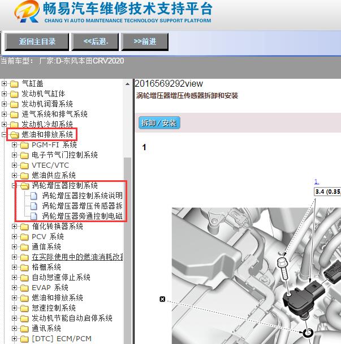The image size is (341, 344).
Task: Click the [DTC] ECM/PCM folder icon
Action: (24, 339)
